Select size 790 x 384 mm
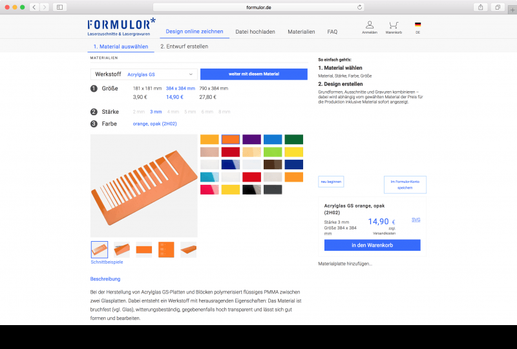Image resolution: width=517 pixels, height=349 pixels. (214, 89)
